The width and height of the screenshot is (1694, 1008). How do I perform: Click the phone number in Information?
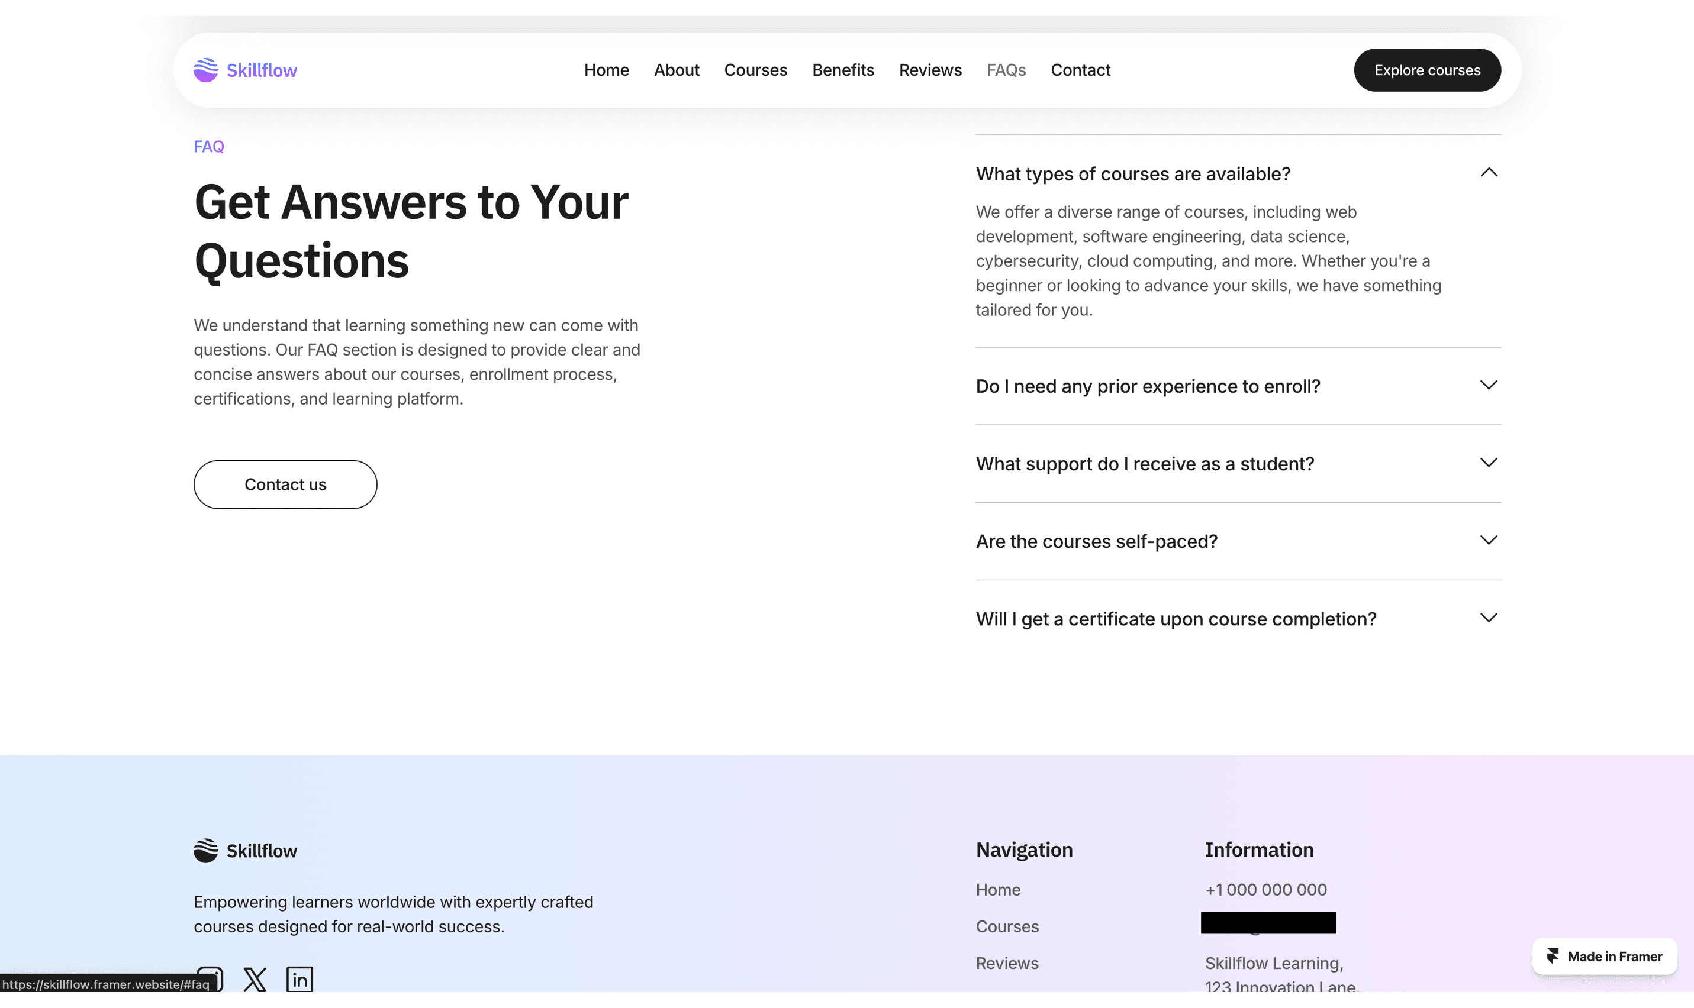[x=1265, y=890]
